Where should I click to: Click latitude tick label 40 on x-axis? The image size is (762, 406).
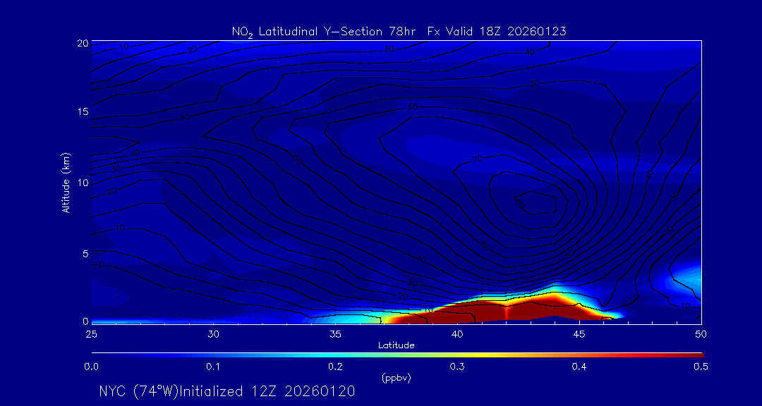[457, 333]
